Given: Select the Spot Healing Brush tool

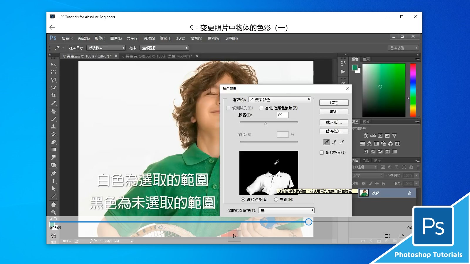Looking at the screenshot, I should (53, 111).
